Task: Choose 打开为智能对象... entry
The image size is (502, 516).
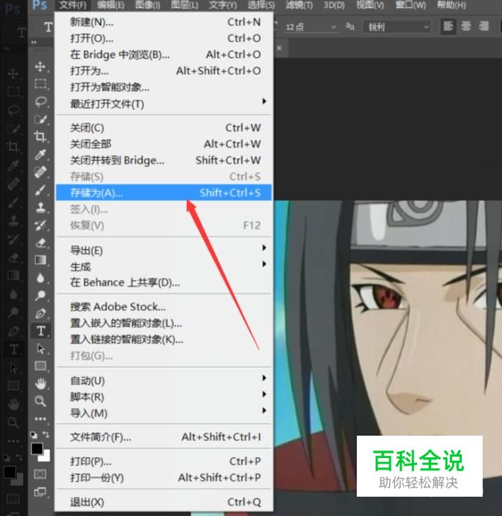Action: [x=164, y=87]
